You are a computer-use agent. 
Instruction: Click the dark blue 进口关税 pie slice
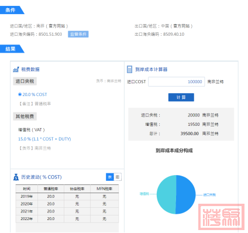pyautogui.click(x=185, y=194)
